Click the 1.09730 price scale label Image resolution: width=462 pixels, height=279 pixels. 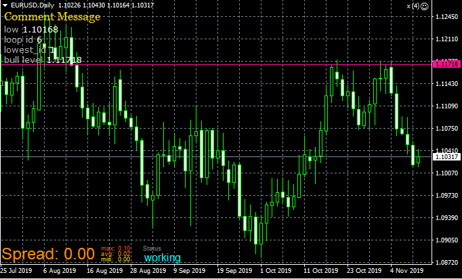[x=446, y=195]
